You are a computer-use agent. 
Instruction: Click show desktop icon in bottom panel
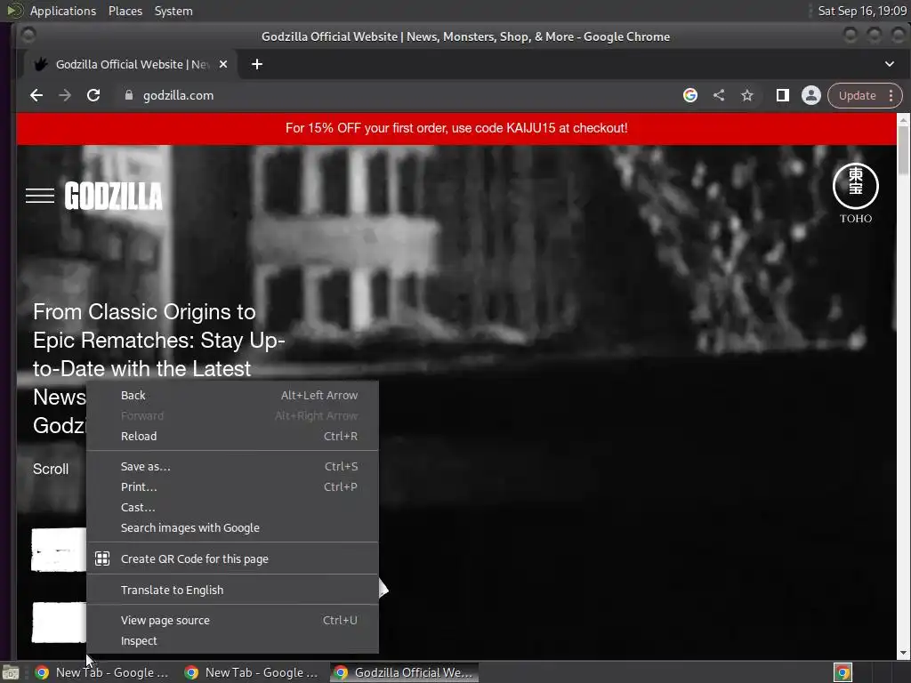coord(11,672)
